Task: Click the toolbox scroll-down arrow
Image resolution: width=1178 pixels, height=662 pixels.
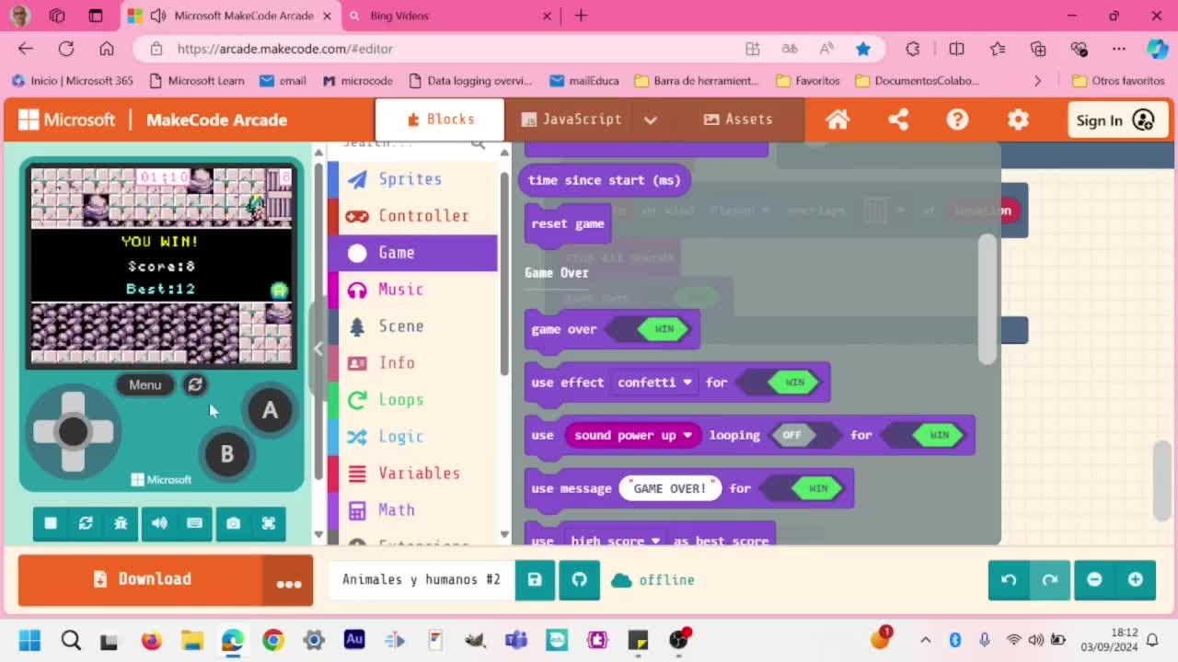Action: pos(504,534)
